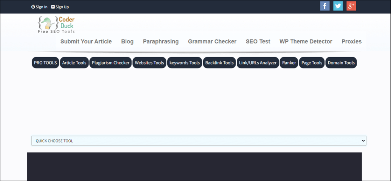The height and width of the screenshot is (181, 391).
Task: Open Grammar Checker from navigation
Action: click(212, 42)
